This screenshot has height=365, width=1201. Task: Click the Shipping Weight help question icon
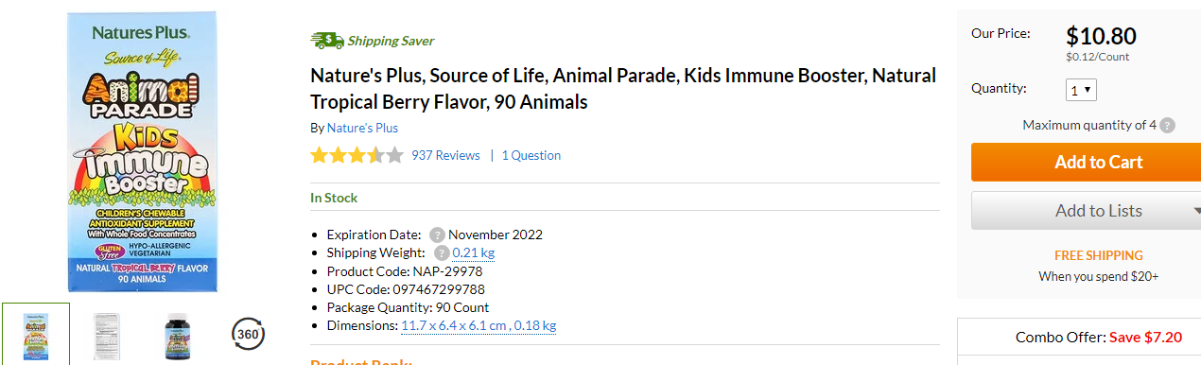coord(442,252)
